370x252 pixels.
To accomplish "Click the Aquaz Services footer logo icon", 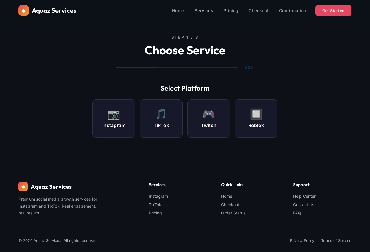I will 23,186.
